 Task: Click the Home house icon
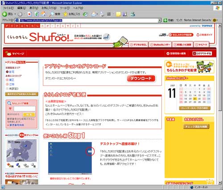(x=44, y=14)
